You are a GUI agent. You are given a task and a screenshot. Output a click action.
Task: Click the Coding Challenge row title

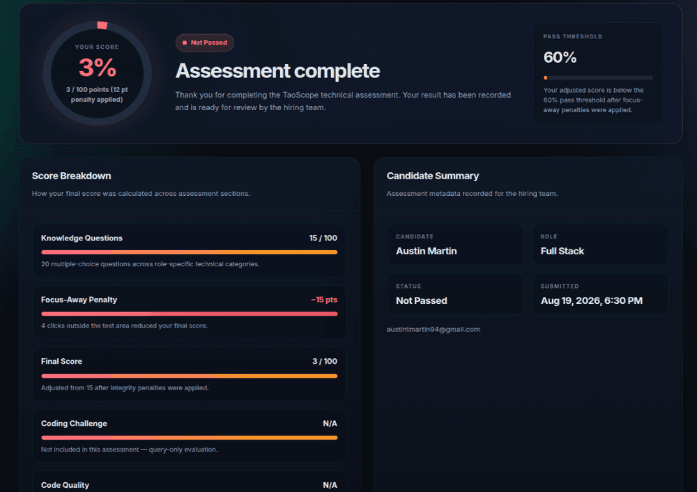74,424
